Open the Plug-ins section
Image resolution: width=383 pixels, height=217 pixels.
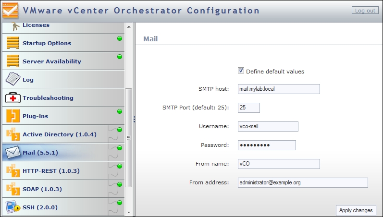click(x=63, y=116)
